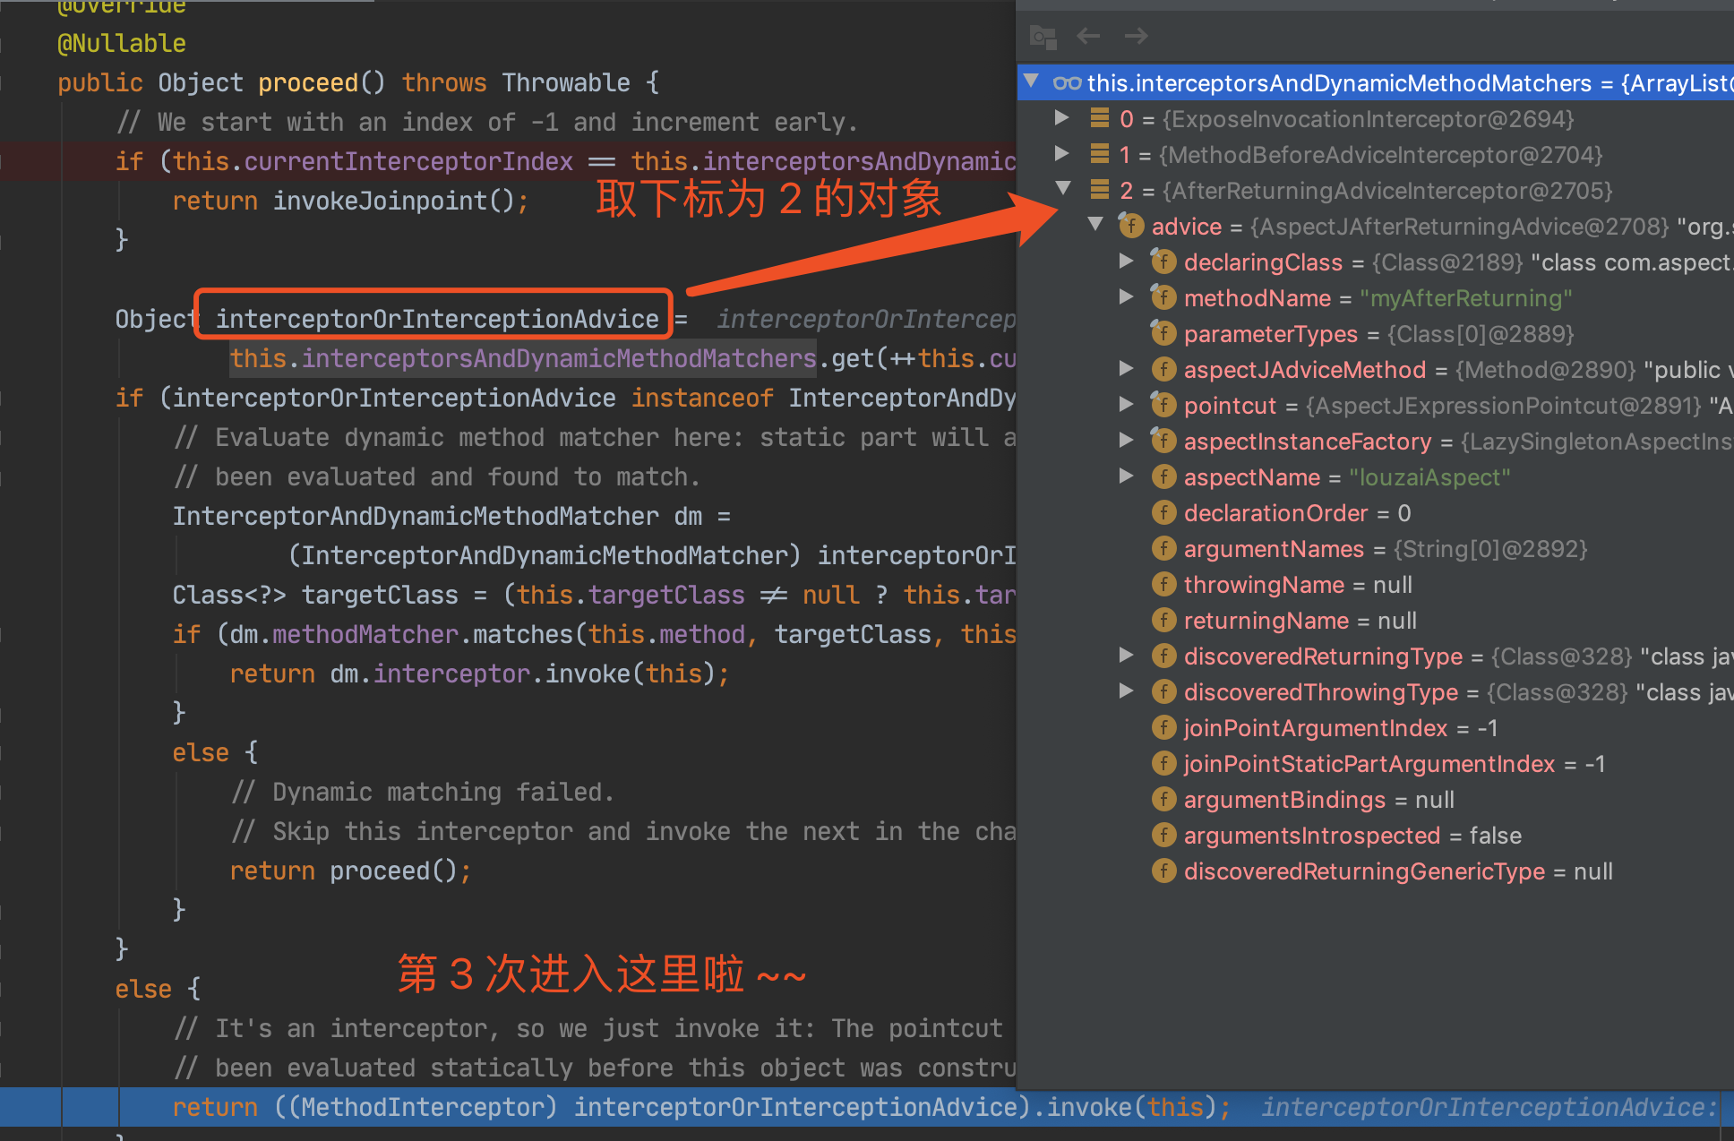Click currentInterceptorIndex in the if condition
This screenshot has height=1141, width=1734.
[408, 161]
